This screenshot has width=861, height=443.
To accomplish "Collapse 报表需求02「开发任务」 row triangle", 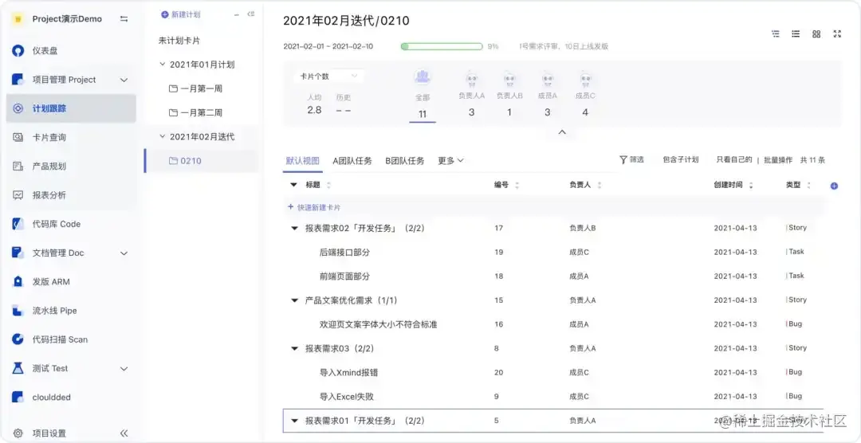I will point(294,229).
